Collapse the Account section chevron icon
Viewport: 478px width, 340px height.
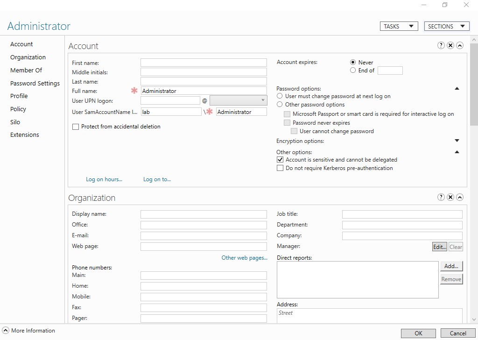(x=460, y=45)
